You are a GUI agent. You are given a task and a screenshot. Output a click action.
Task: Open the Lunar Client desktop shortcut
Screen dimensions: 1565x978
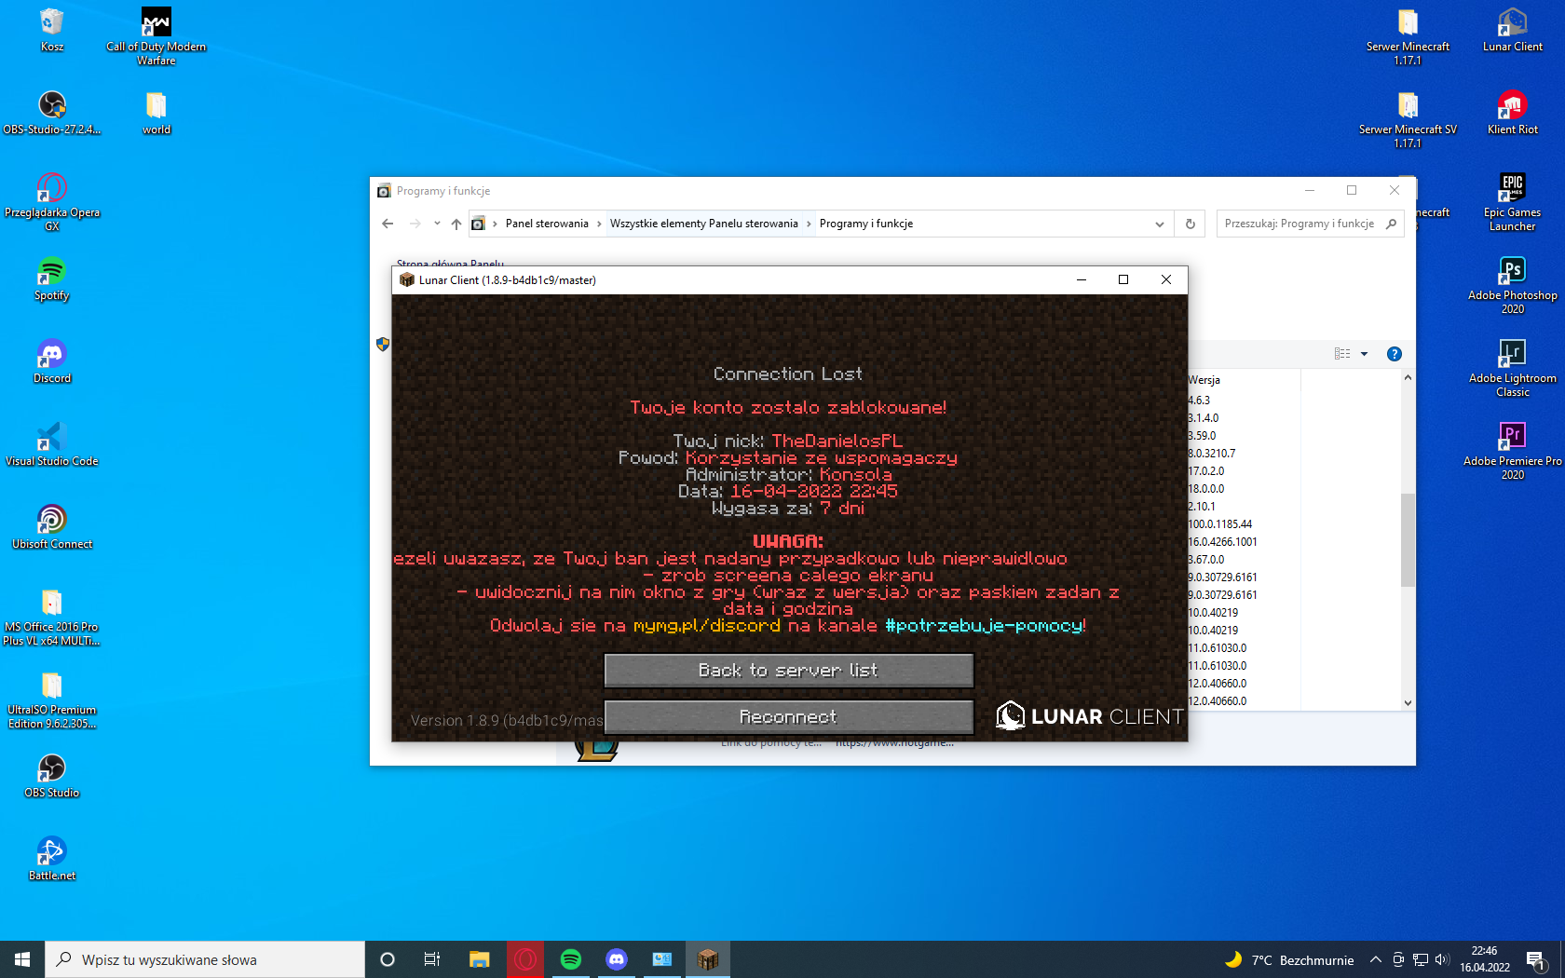point(1513,29)
